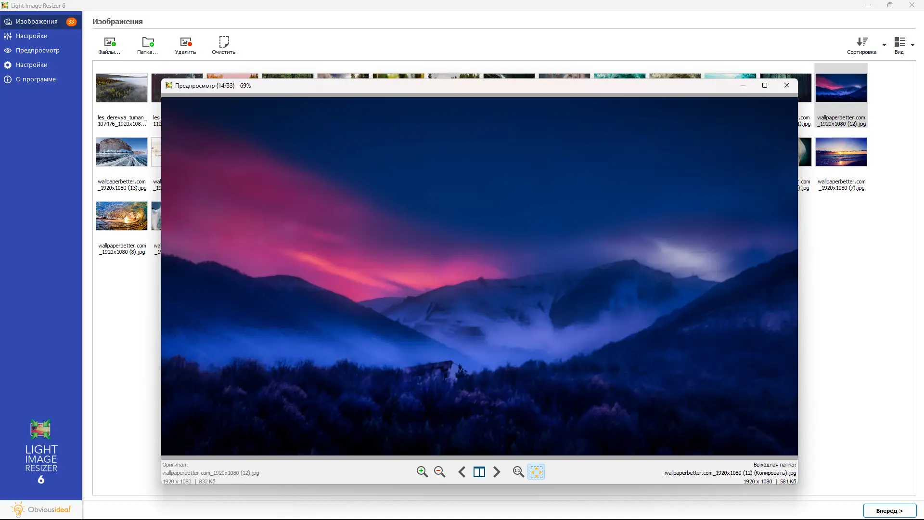Open the Obviousidea! logo link

(41, 509)
